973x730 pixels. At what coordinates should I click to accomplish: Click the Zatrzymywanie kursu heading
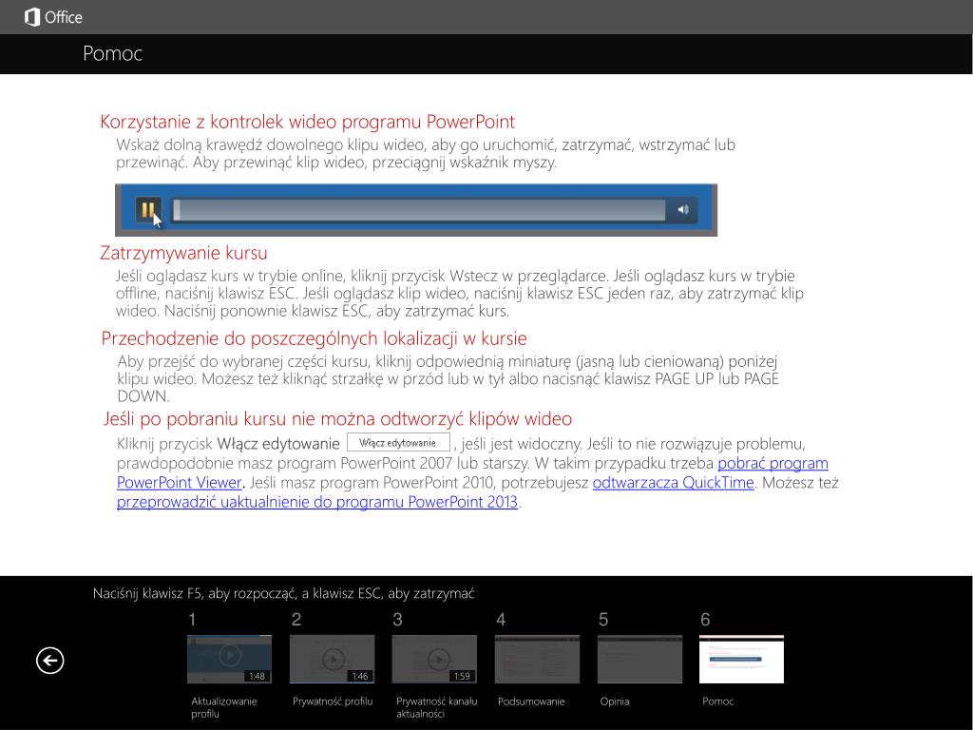pyautogui.click(x=183, y=253)
